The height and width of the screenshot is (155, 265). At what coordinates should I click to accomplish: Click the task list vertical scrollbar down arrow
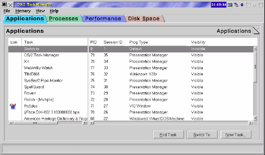[255, 118]
